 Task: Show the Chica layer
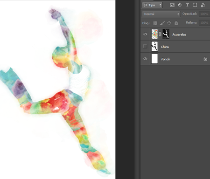[x=145, y=46]
